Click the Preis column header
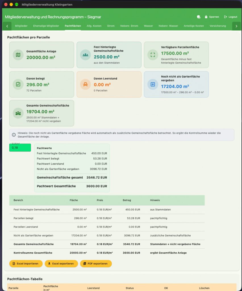Image resolution: width=242 pixels, height=291 pixels. [100, 200]
